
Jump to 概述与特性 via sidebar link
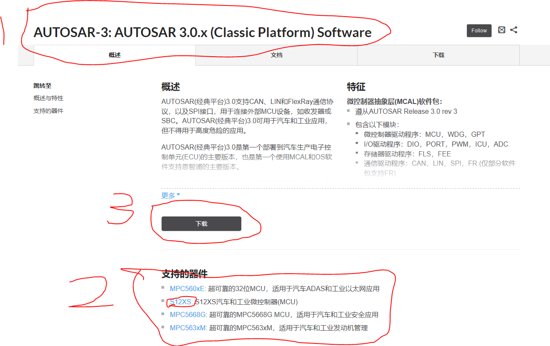[47, 98]
